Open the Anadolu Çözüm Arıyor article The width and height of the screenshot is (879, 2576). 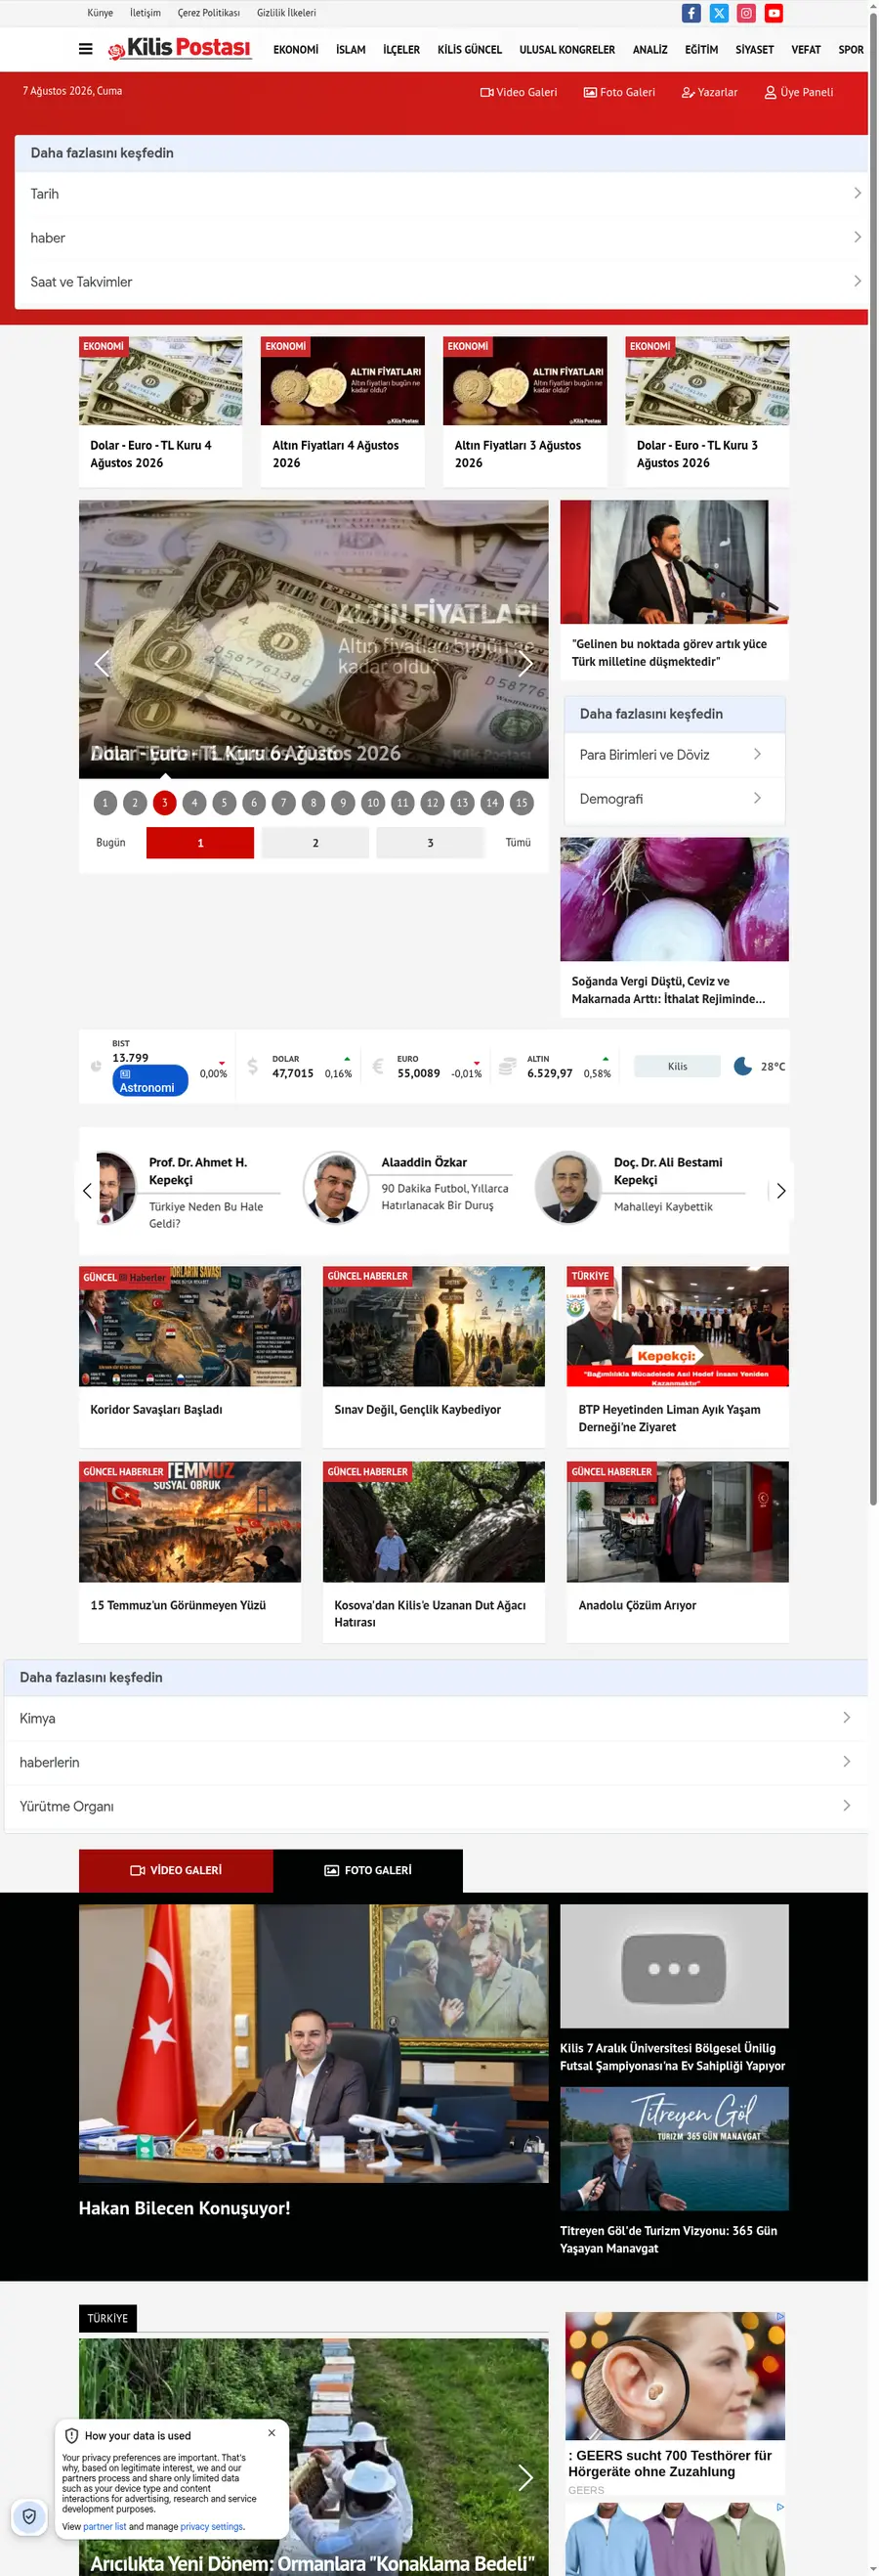point(677,1550)
